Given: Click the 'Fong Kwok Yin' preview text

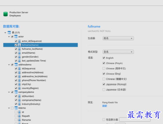Looking at the screenshot, I should 110,102.
